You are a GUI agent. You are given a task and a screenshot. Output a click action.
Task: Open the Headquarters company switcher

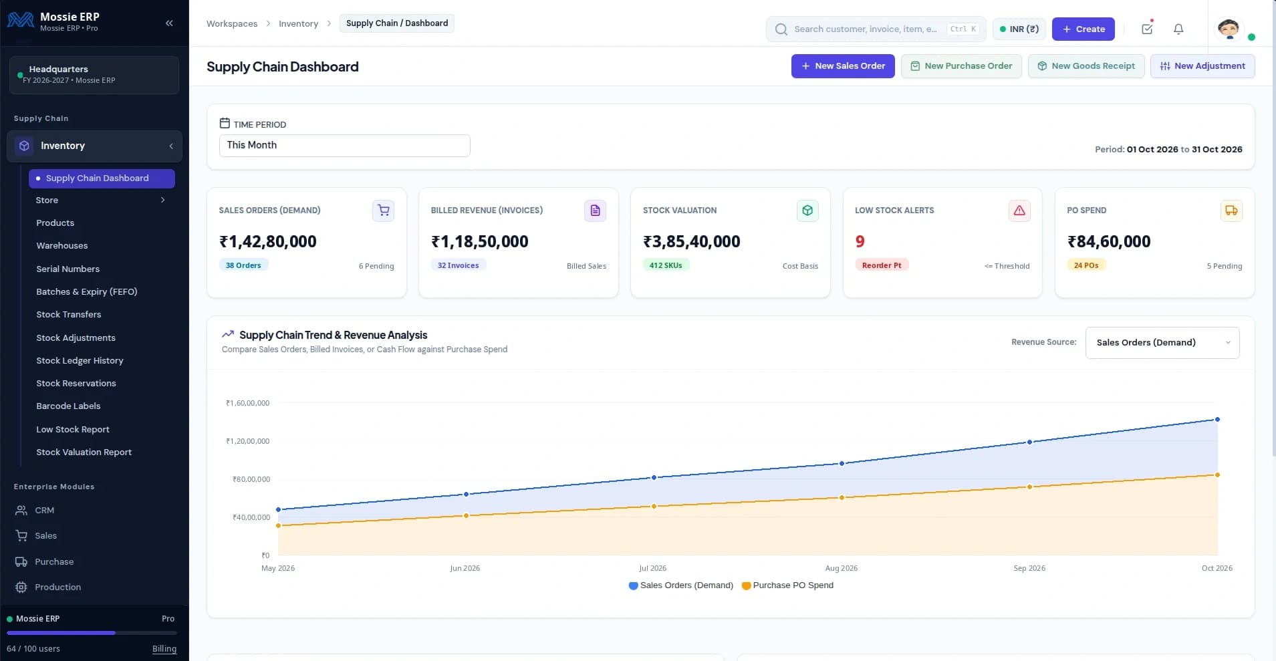[94, 74]
